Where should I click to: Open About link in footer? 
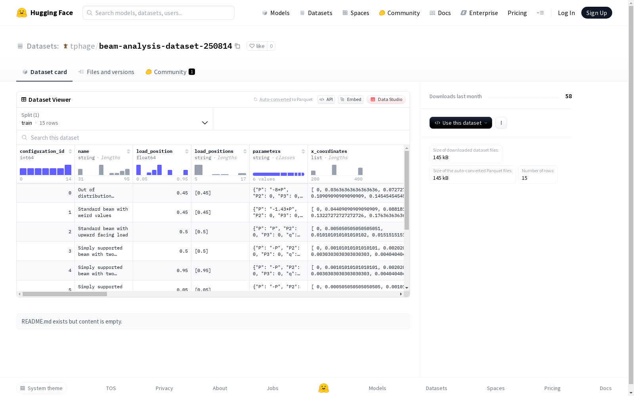220,388
